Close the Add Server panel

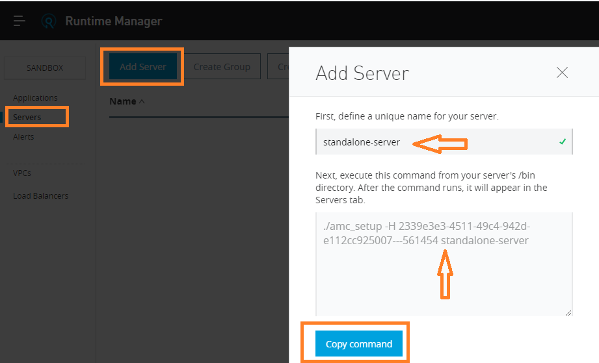(x=562, y=73)
